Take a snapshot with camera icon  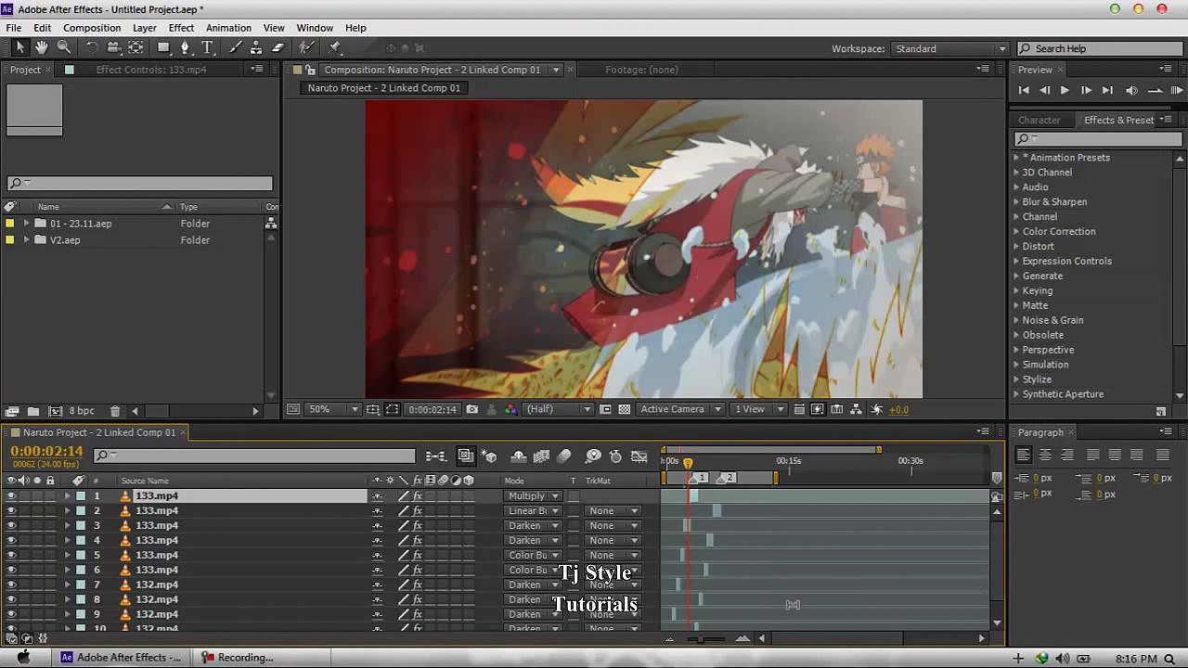pyautogui.click(x=472, y=409)
